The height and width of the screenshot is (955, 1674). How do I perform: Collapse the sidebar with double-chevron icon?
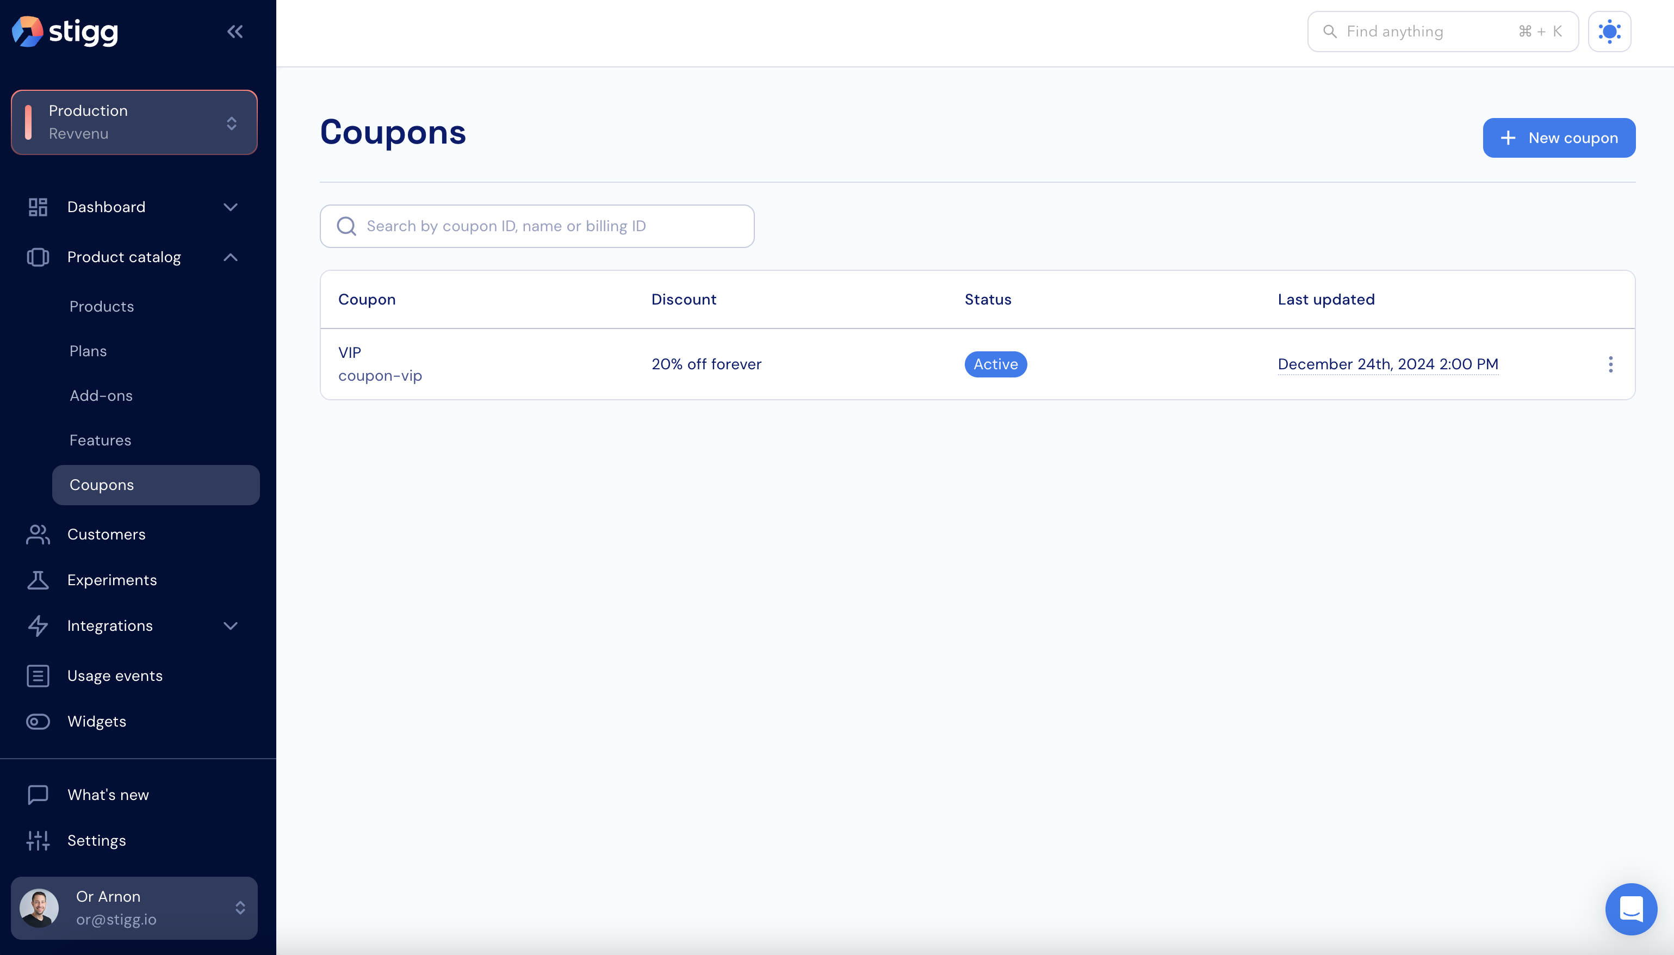pos(235,32)
